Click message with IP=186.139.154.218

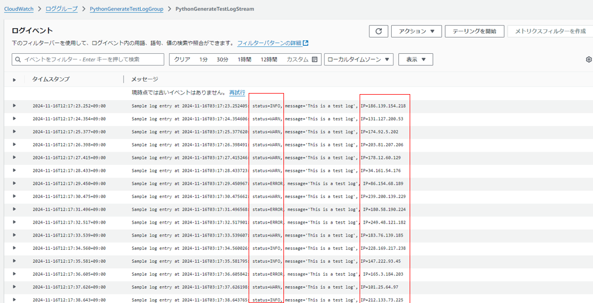pyautogui.click(x=269, y=106)
